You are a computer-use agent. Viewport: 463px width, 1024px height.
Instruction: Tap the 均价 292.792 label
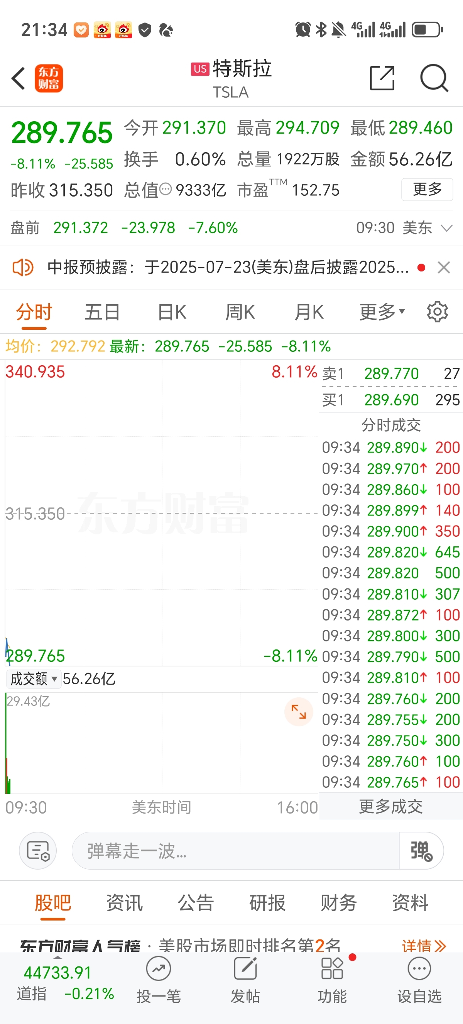55,346
